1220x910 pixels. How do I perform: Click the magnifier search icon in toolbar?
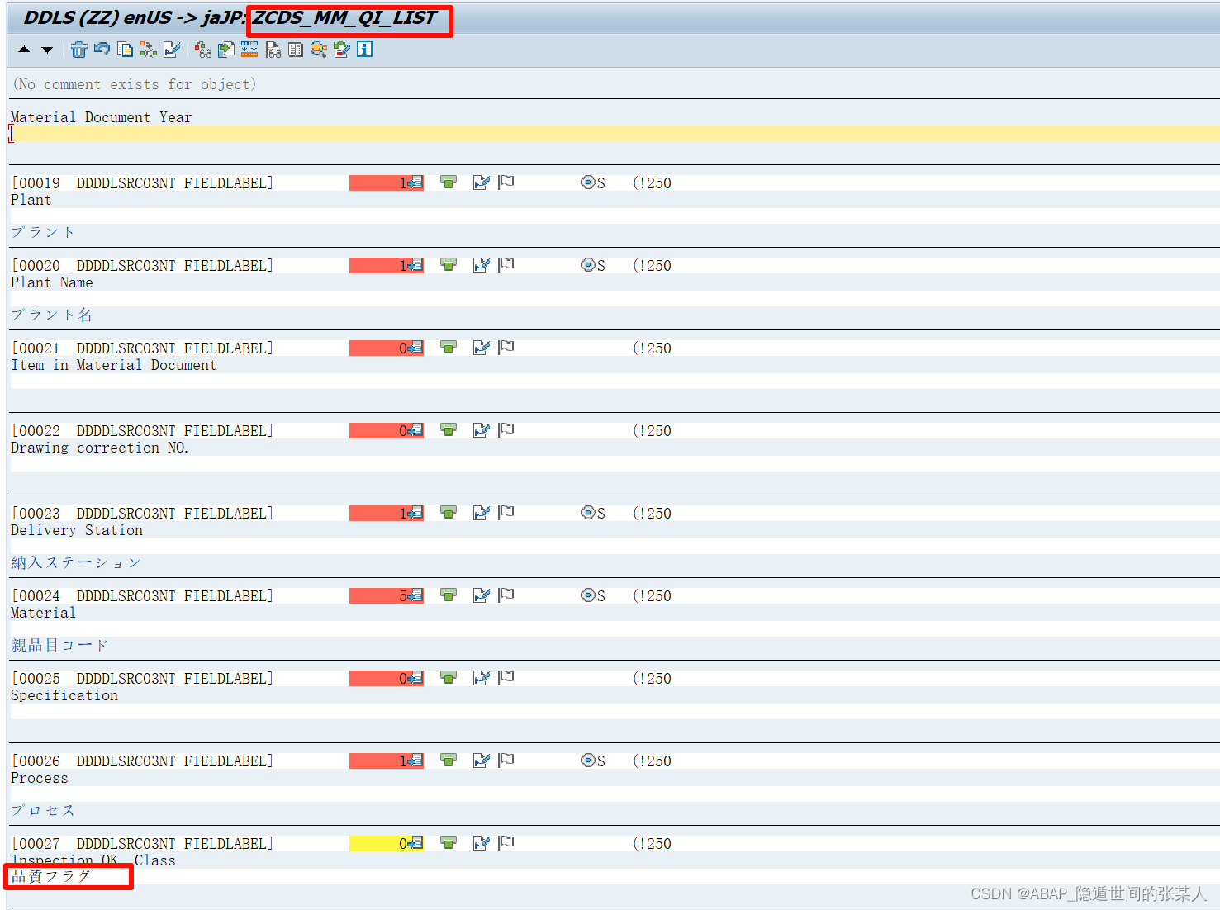point(318,50)
